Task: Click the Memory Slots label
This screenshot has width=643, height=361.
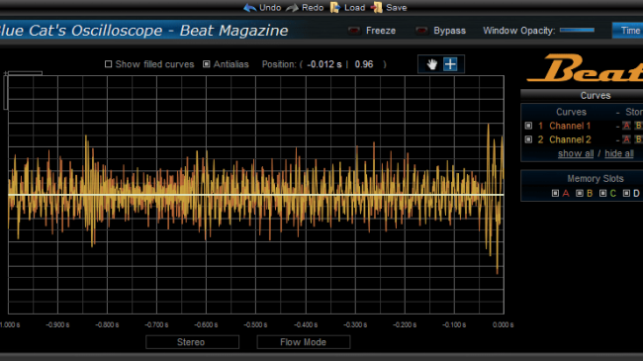Action: coord(595,178)
